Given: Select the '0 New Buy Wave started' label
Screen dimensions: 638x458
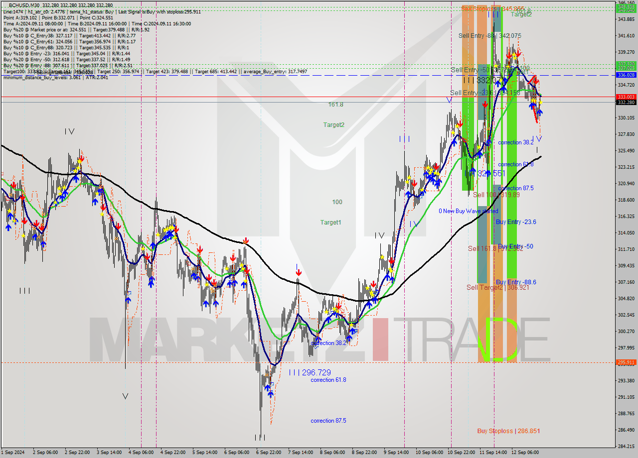Looking at the screenshot, I should coord(468,211).
